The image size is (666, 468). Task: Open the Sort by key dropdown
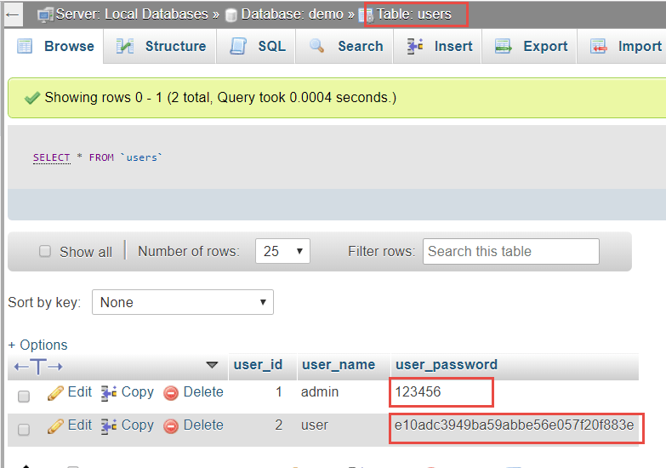(182, 302)
